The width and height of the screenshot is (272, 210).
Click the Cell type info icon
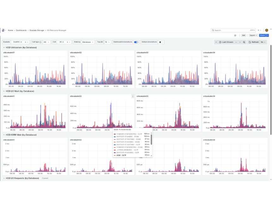click(40, 42)
